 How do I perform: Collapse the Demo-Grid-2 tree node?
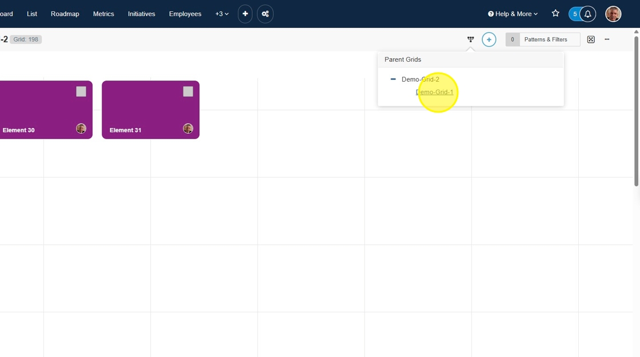click(x=393, y=79)
